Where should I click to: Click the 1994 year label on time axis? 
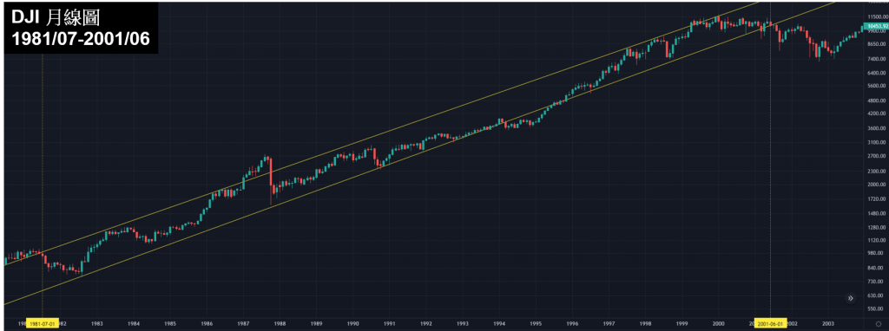(499, 324)
